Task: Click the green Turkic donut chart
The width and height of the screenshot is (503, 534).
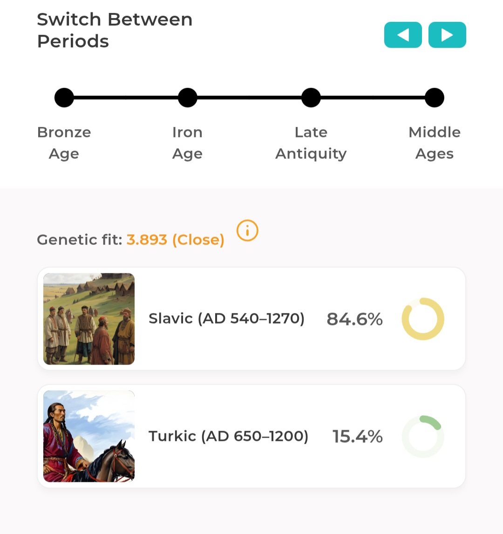Action: (x=423, y=436)
